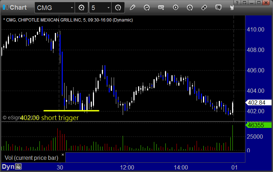Click the 14:00 time axis label
Screen dimensions: 273x172
pyautogui.click(x=181, y=167)
